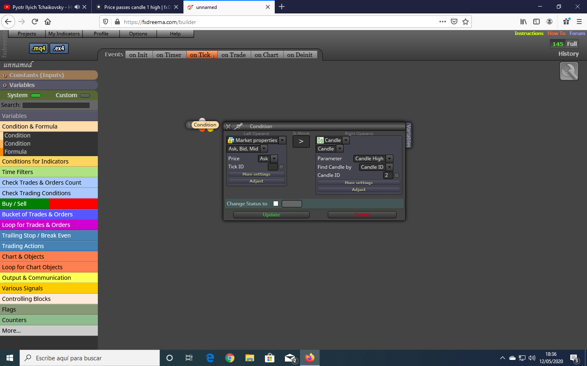Open More settings under Left Operand
Viewport: 587px width, 366px height.
(256, 174)
